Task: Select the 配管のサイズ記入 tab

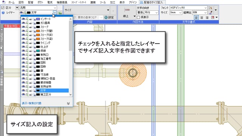Action: [152, 2]
